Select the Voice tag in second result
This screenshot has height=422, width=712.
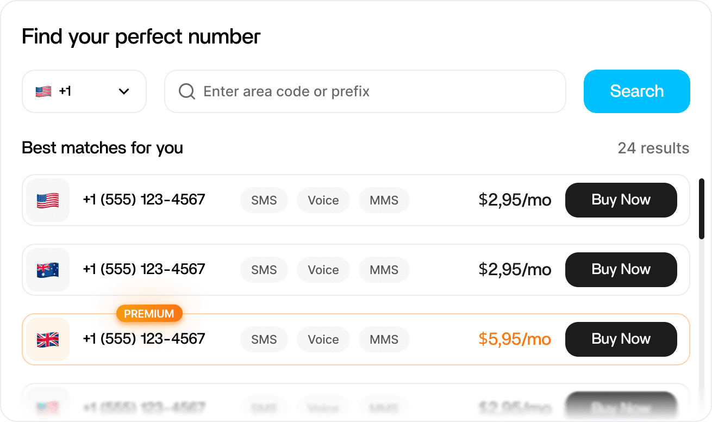[x=323, y=270]
